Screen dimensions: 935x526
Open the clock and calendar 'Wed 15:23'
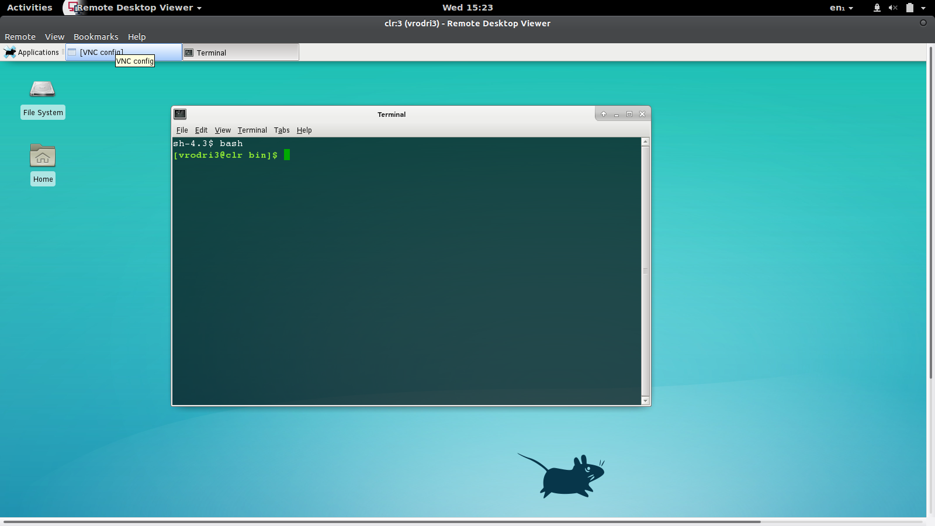pos(467,8)
